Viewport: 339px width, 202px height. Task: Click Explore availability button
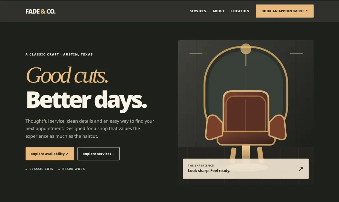[x=50, y=154]
